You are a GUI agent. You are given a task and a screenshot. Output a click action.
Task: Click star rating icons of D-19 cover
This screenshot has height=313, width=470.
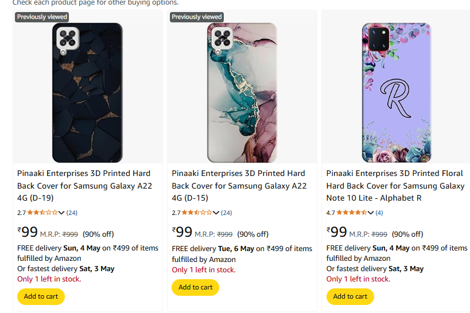(x=42, y=213)
